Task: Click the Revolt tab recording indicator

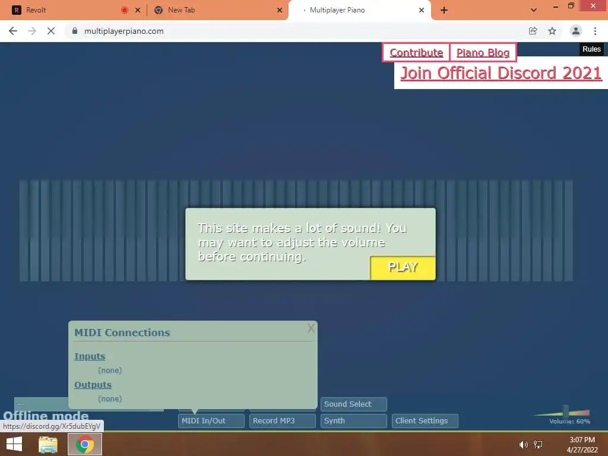Action: coord(125,10)
